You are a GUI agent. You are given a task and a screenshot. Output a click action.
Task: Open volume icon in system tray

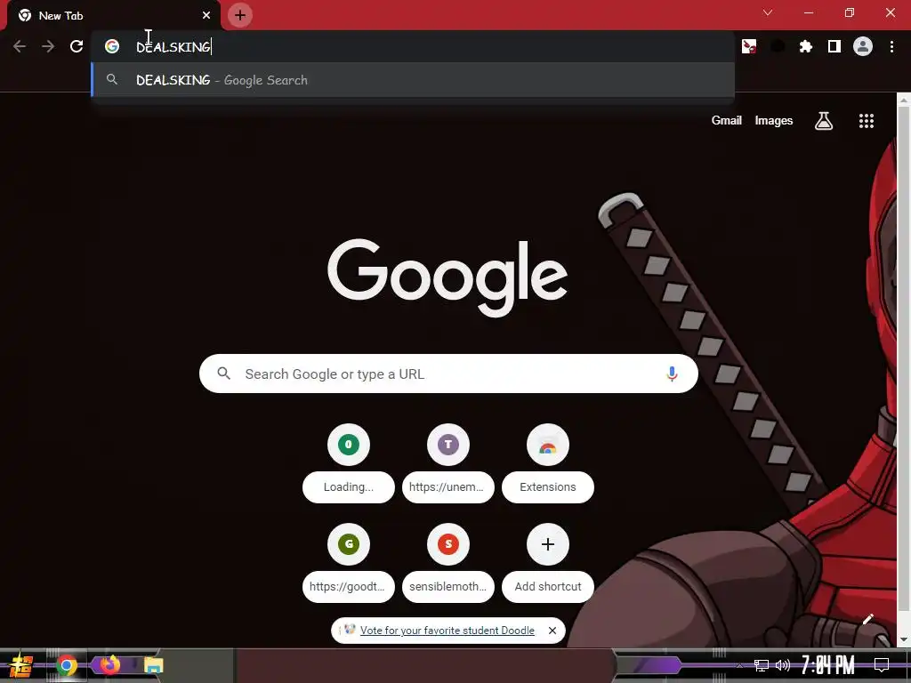click(x=783, y=665)
